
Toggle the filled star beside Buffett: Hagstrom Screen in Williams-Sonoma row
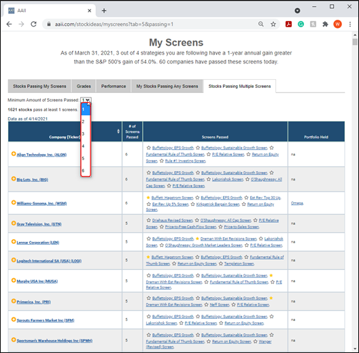pyautogui.click(x=148, y=198)
